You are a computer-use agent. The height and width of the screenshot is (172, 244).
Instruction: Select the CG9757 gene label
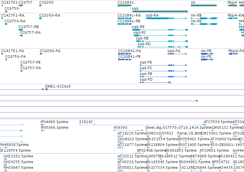25,3
